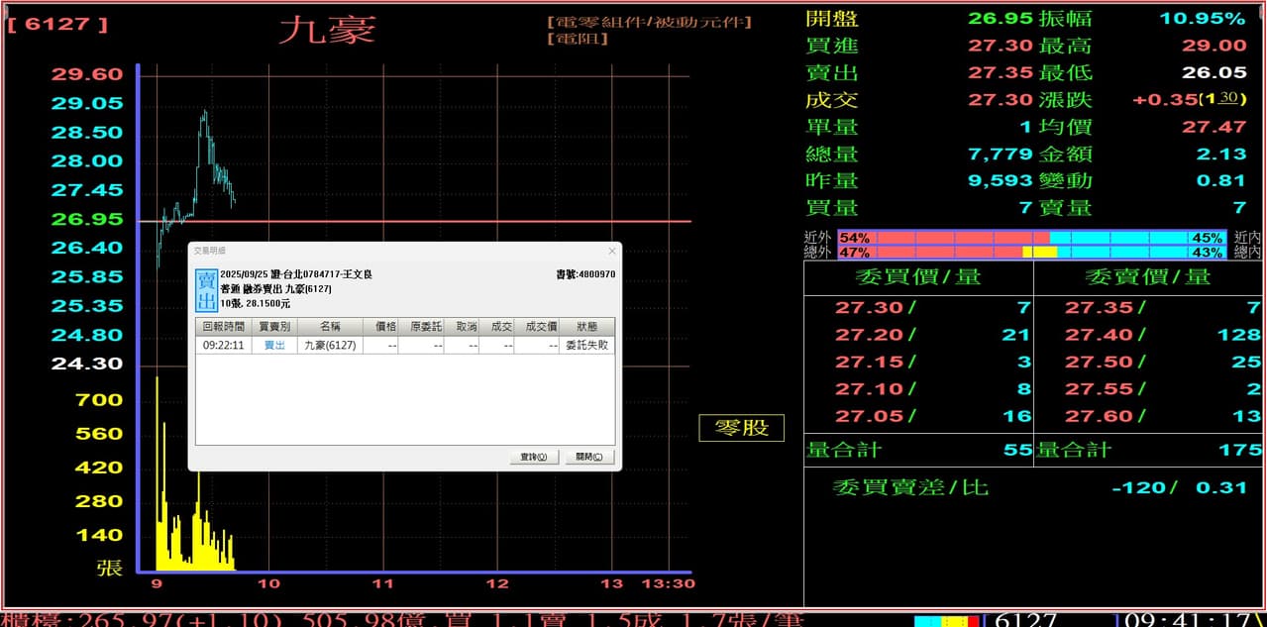1267x627 pixels.
Task: Click the 買賣別 column header
Action: pyautogui.click(x=273, y=326)
